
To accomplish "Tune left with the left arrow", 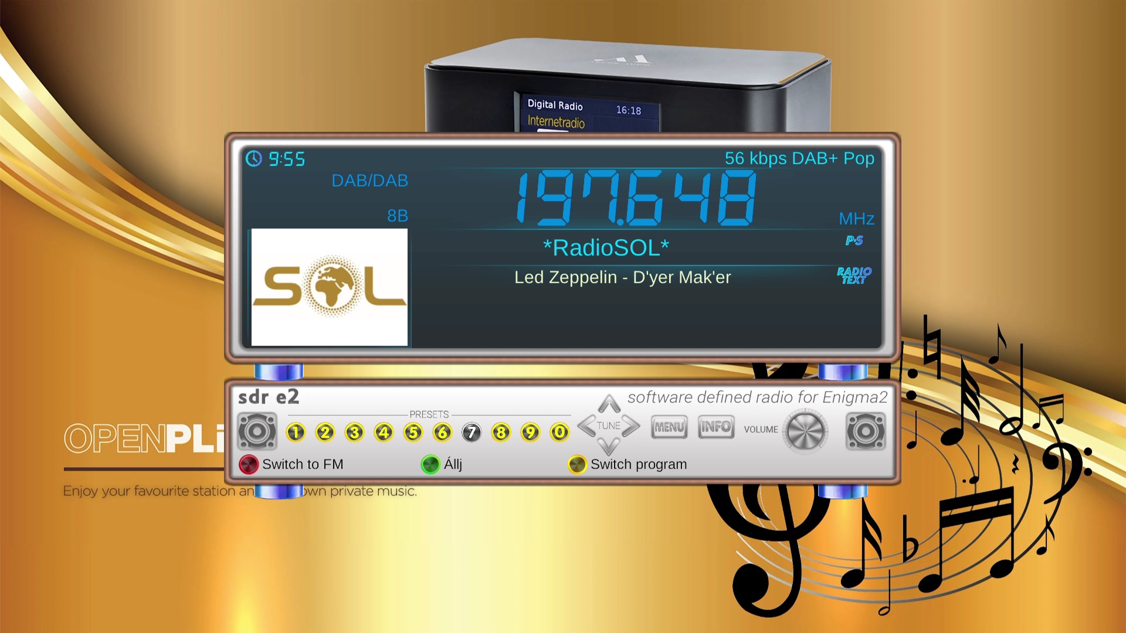I will point(586,426).
